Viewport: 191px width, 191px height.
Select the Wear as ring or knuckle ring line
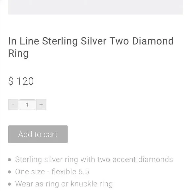(64, 184)
